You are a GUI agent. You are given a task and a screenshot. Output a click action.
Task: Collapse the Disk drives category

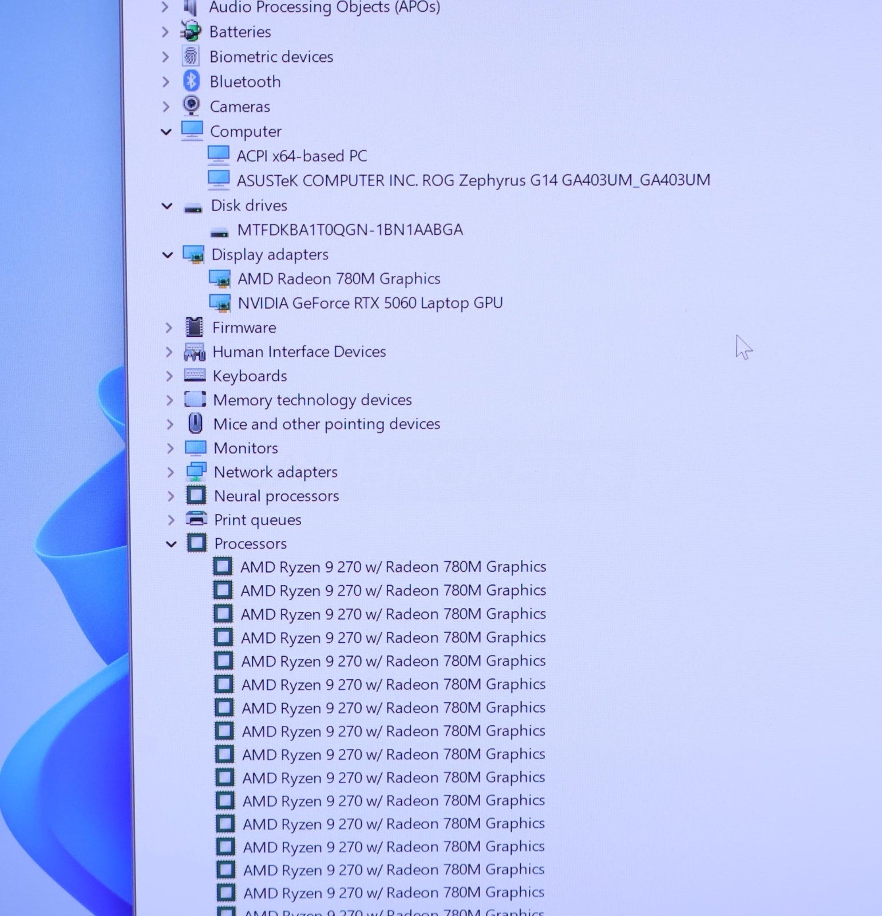point(167,206)
